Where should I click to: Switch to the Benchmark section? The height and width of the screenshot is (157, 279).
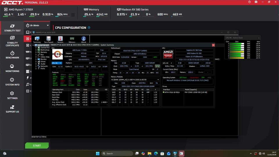coord(12,55)
